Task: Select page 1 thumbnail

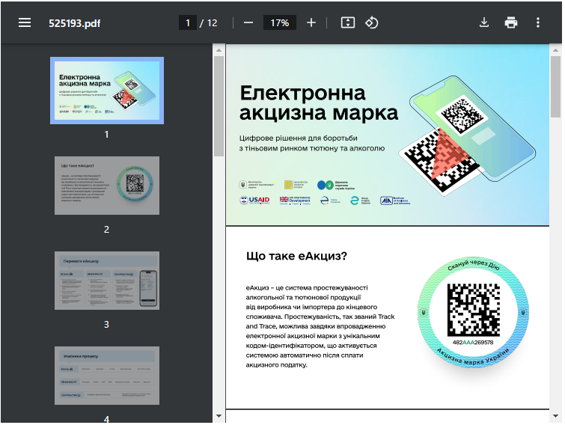Action: (x=107, y=91)
